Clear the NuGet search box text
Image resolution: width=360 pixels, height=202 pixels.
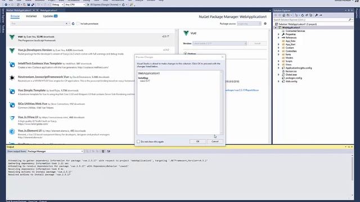tap(66, 24)
